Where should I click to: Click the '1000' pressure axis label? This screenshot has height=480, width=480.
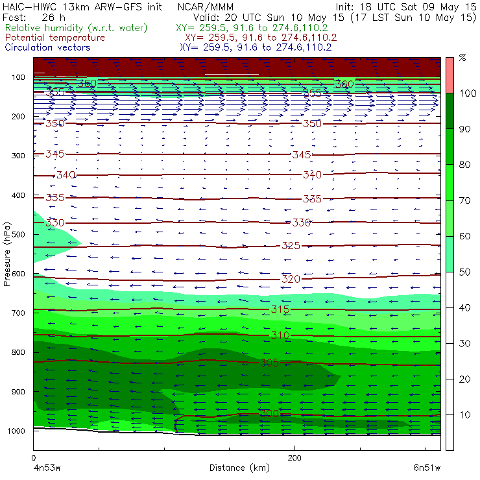tap(16, 431)
